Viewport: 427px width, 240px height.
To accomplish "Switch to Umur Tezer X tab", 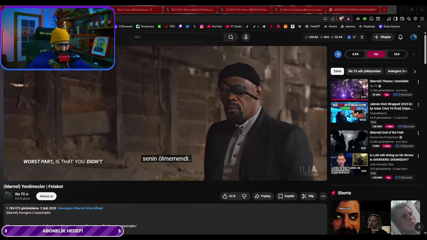I will tap(137, 10).
